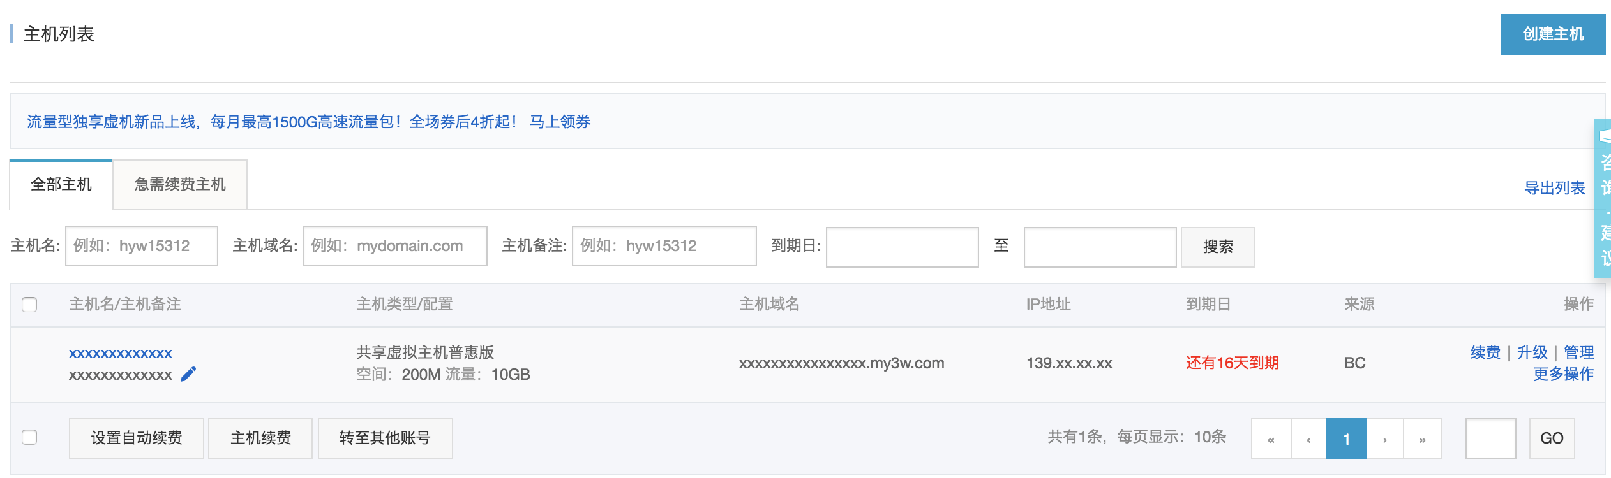Focus the 主机域名 input field
1611x478 pixels.
[395, 246]
